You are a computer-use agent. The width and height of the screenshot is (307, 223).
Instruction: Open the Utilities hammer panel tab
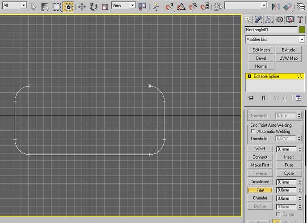[300, 20]
